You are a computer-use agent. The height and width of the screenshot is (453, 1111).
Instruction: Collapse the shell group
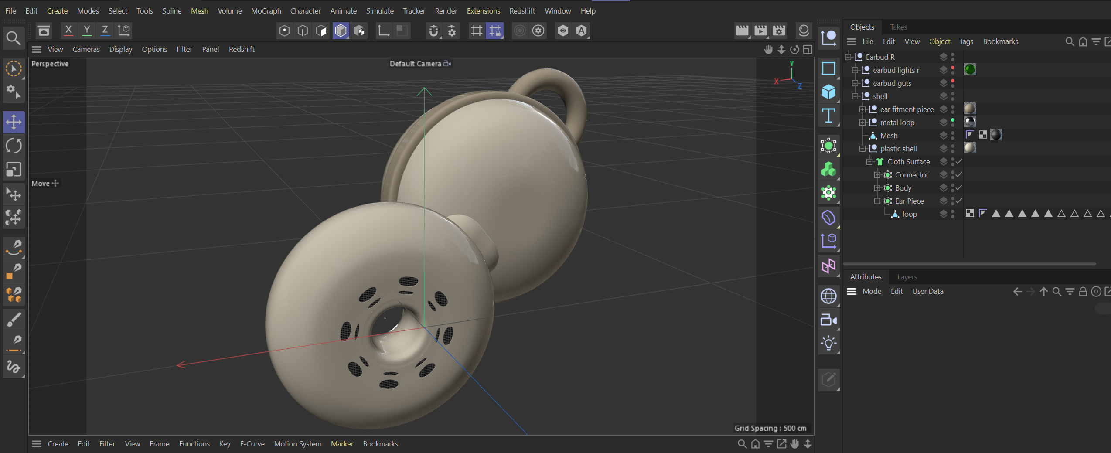[x=855, y=96]
